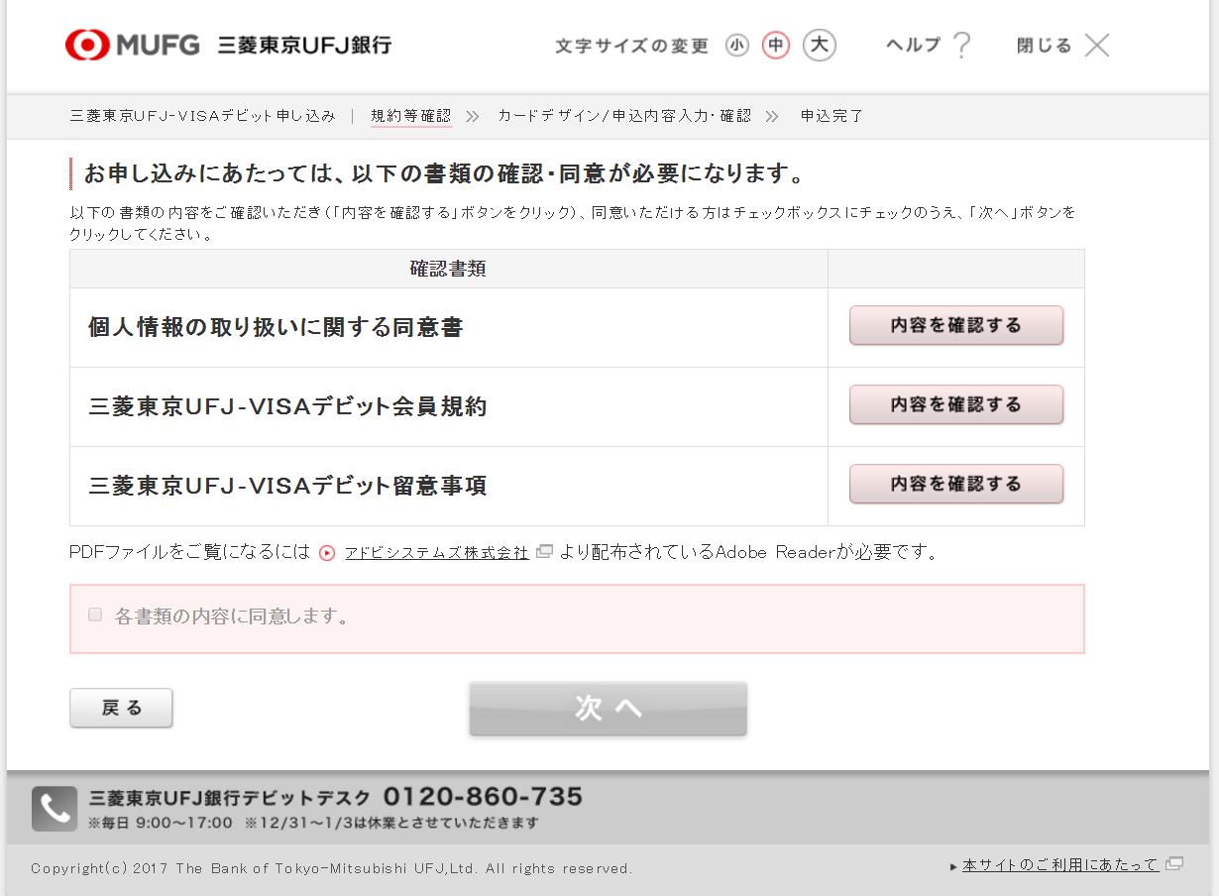Image resolution: width=1219 pixels, height=896 pixels.
Task: Click the 三菱東京UFJ-VISAデビット留意事項 row title
Action: pos(287,486)
